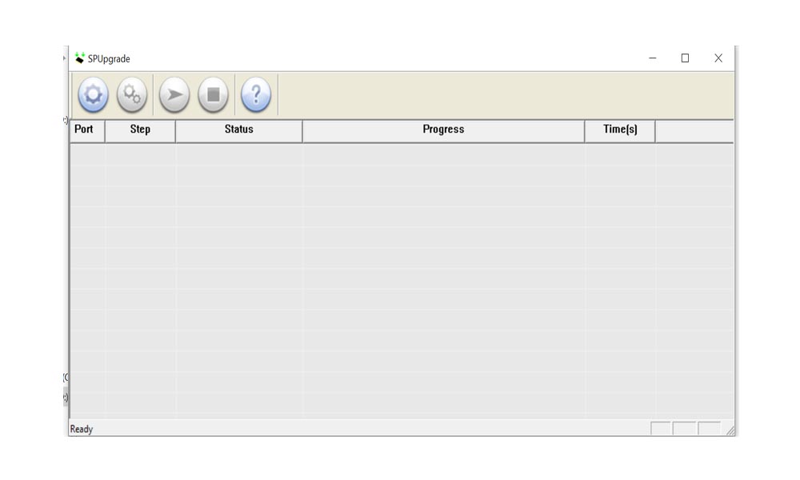Close the SPUpgrade window
The height and width of the screenshot is (480, 800).
718,58
